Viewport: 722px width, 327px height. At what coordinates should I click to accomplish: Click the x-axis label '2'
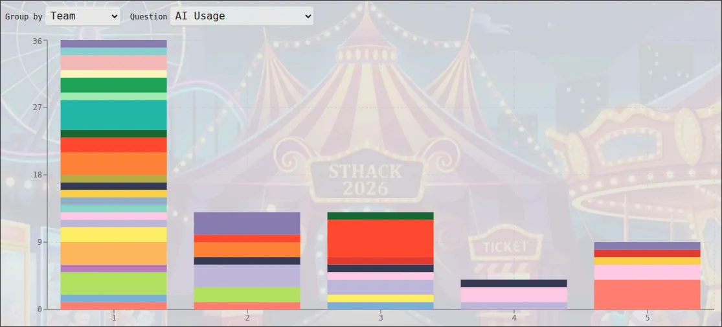[247, 318]
